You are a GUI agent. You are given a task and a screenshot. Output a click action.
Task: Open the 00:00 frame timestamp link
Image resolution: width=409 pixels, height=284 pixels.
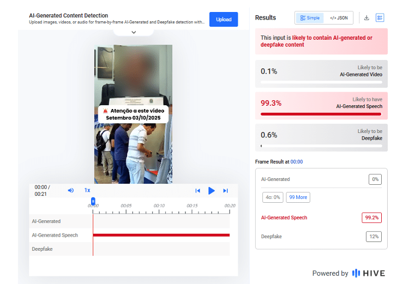pos(297,162)
